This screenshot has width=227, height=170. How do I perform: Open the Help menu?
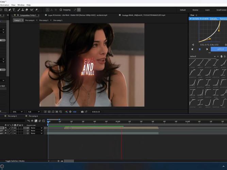[29, 5]
